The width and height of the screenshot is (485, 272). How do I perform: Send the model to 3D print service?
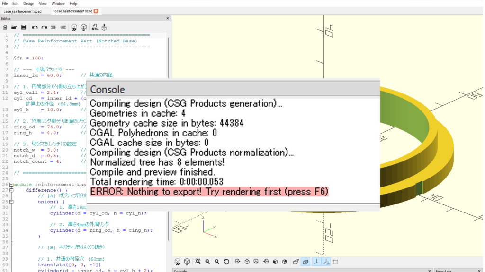tap(104, 27)
